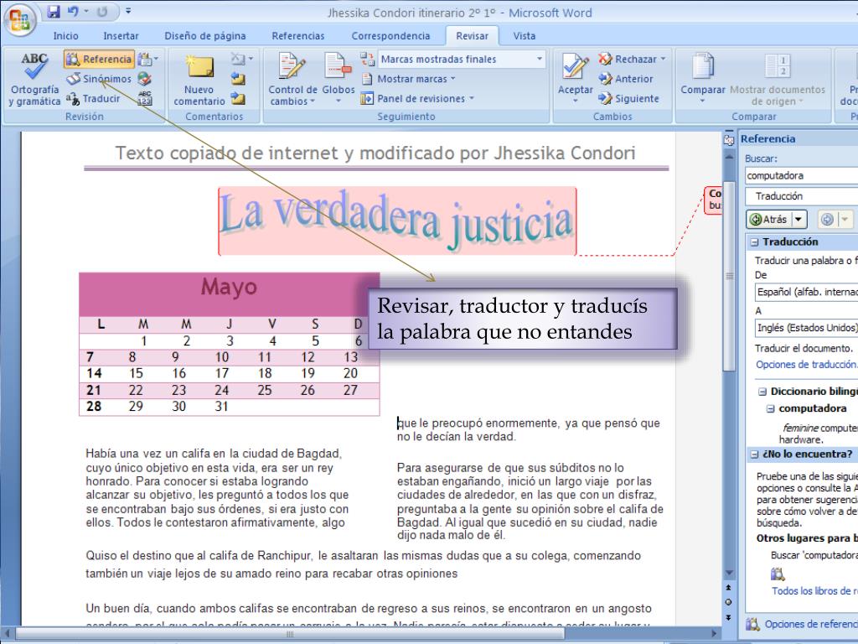Open the ABC 123 word count
The height and width of the screenshot is (644, 858).
(x=144, y=99)
